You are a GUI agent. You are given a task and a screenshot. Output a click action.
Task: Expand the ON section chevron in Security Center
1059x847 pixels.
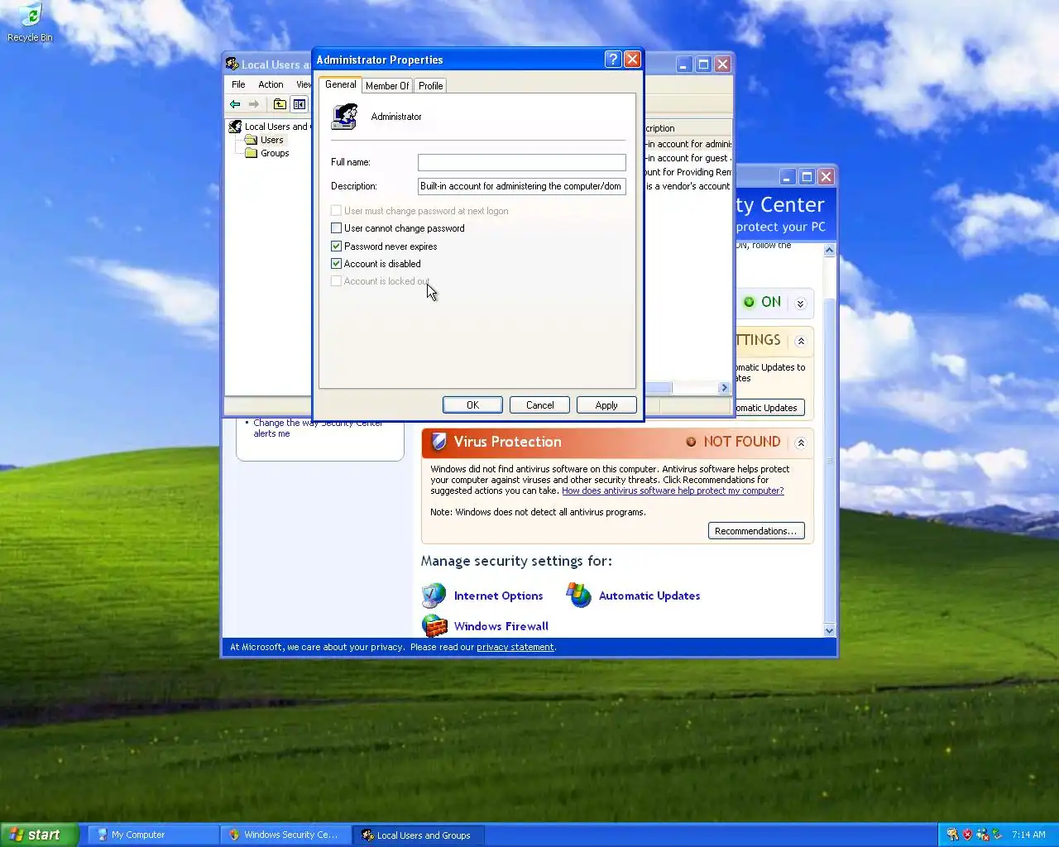(800, 304)
